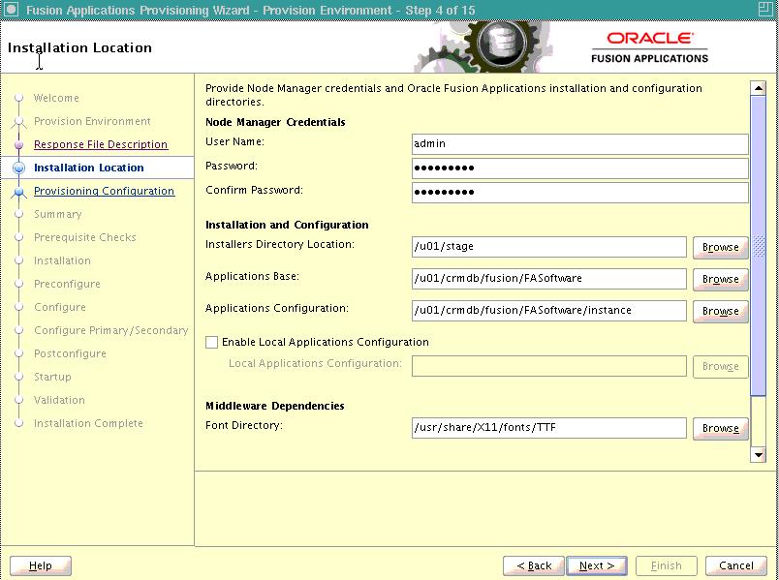This screenshot has width=779, height=580.
Task: Go to the Provisioning Configuration step
Action: tap(104, 191)
